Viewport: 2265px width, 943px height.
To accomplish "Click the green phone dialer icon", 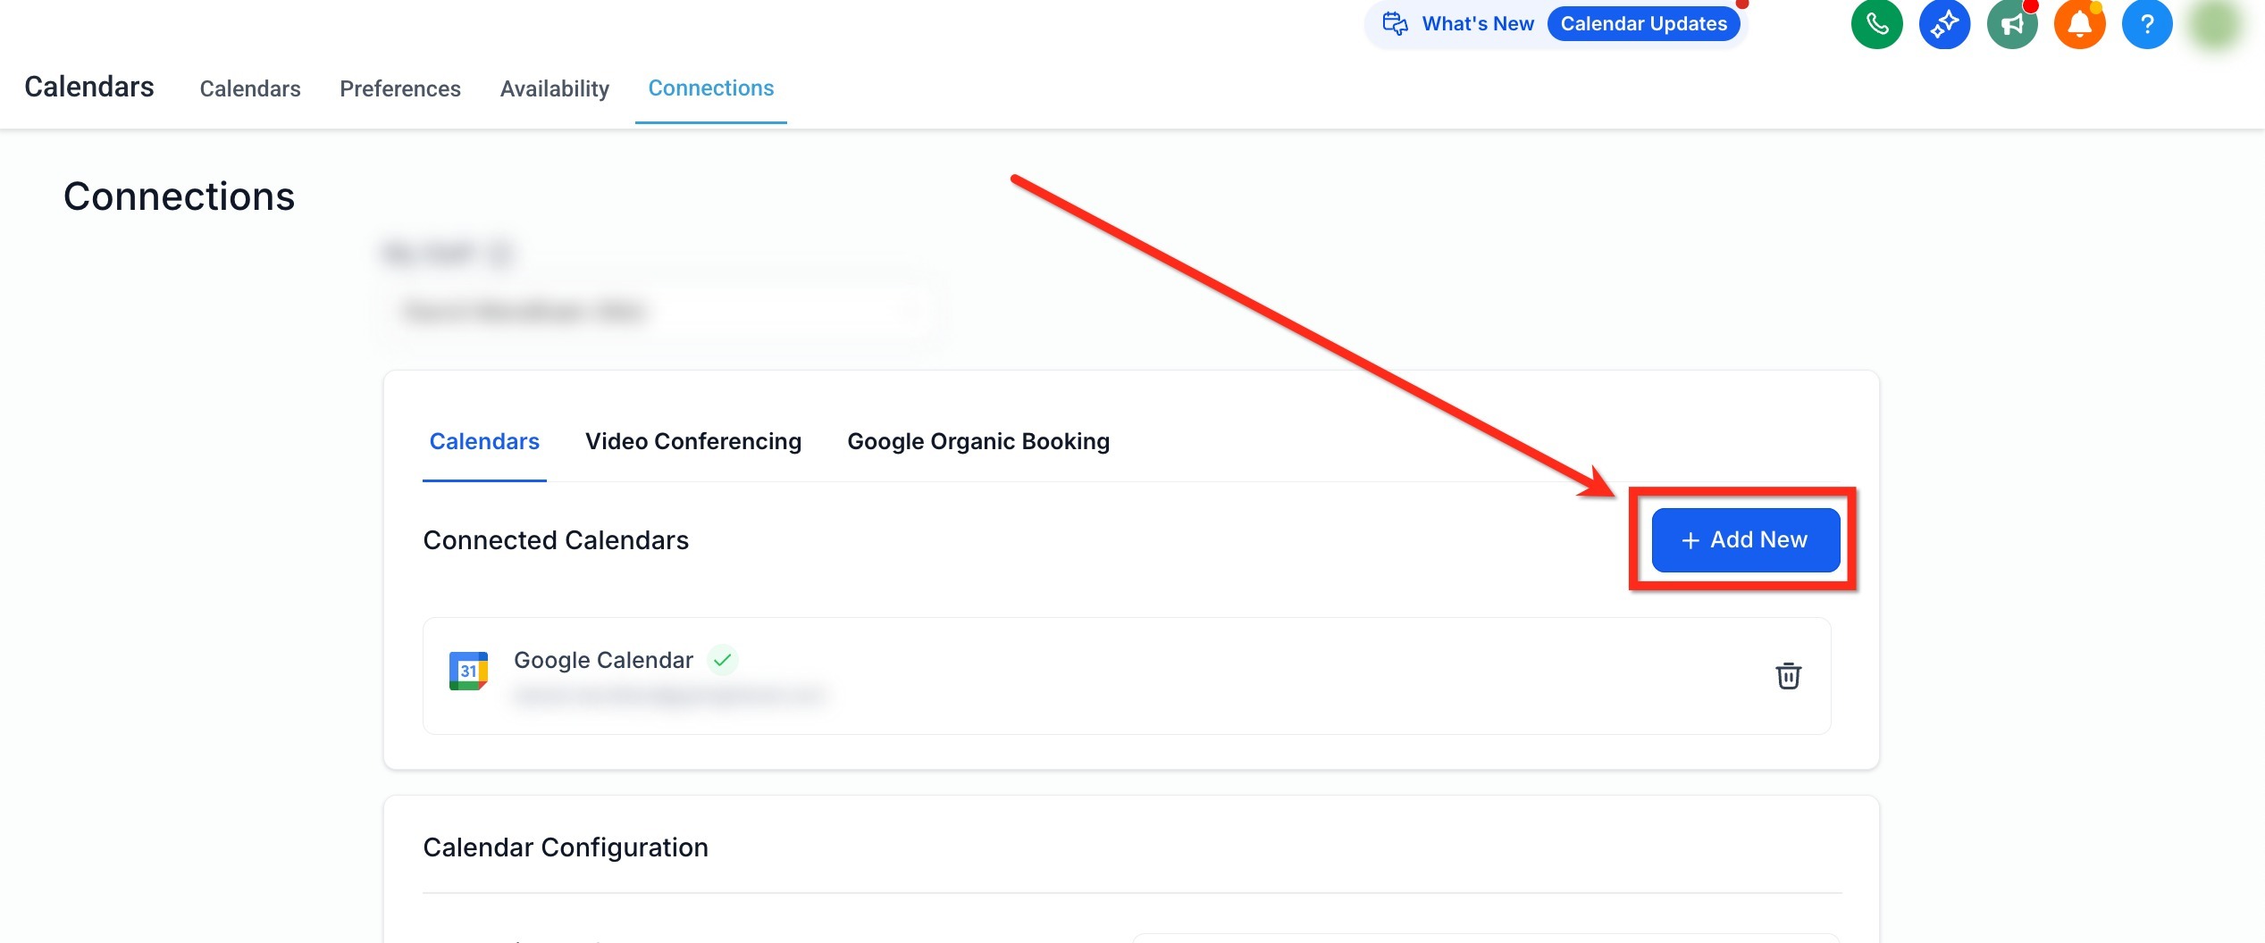I will click(x=1876, y=24).
